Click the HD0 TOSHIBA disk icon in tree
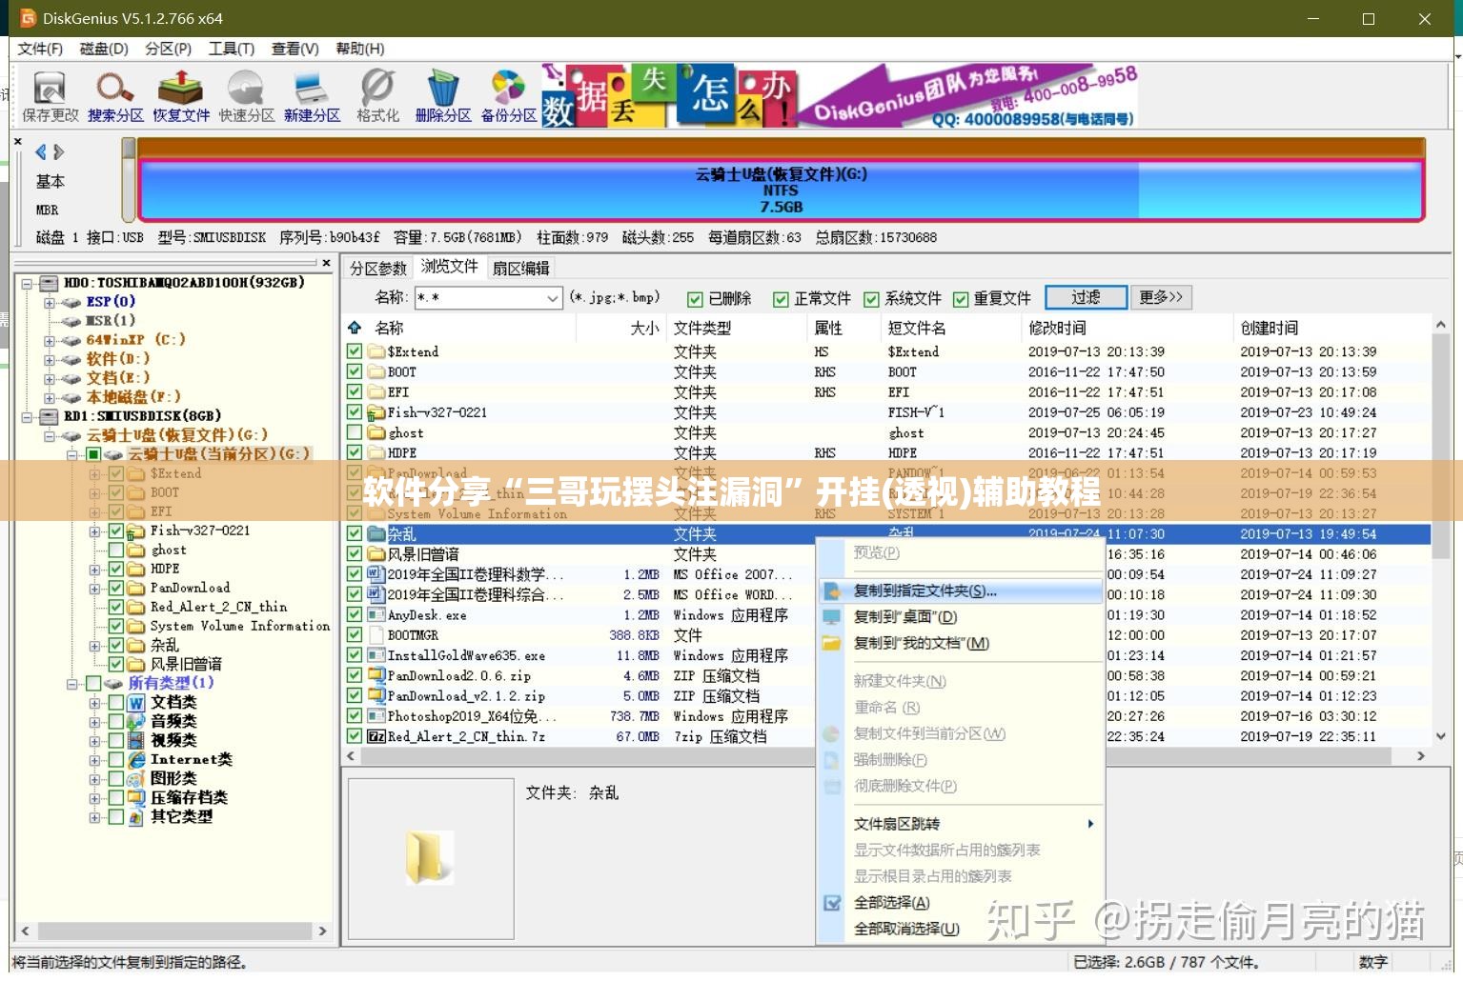Viewport: 1463px width, 981px height. click(50, 283)
